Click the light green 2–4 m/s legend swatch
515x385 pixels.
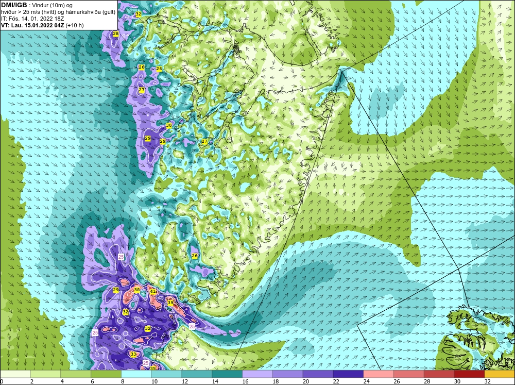tap(45, 374)
